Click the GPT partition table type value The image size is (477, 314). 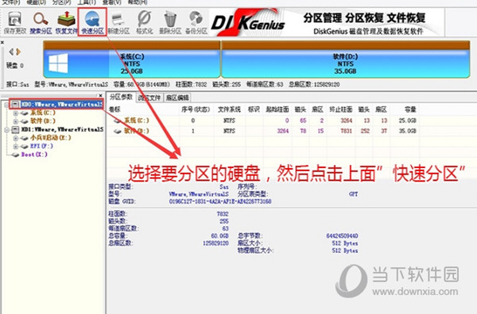[x=353, y=194]
